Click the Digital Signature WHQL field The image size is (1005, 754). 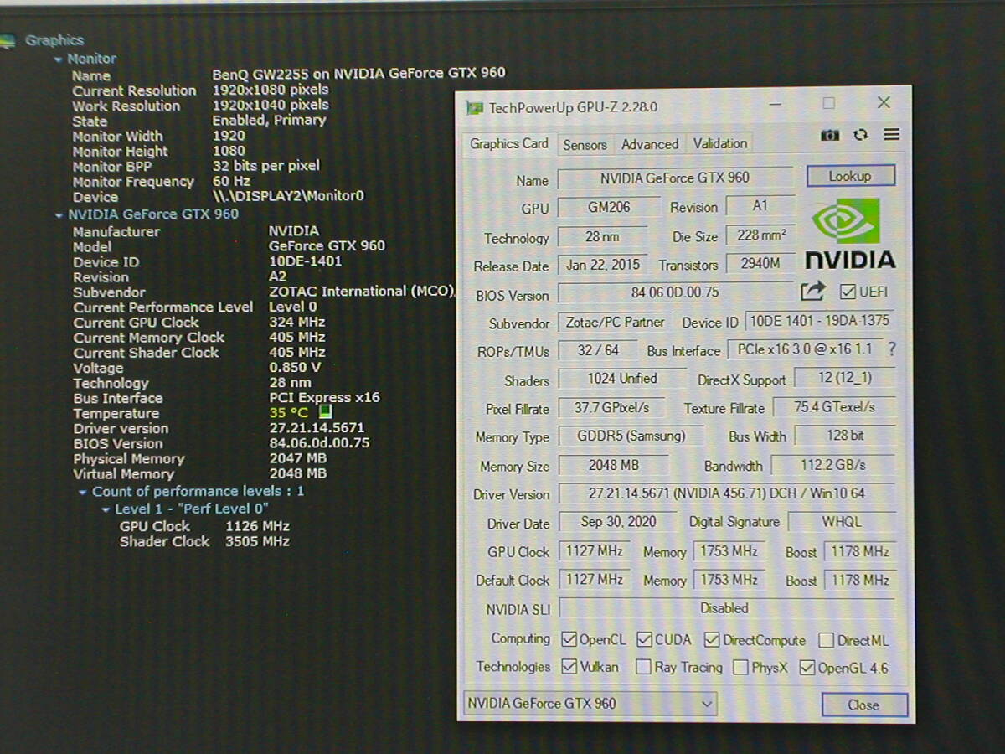[841, 521]
